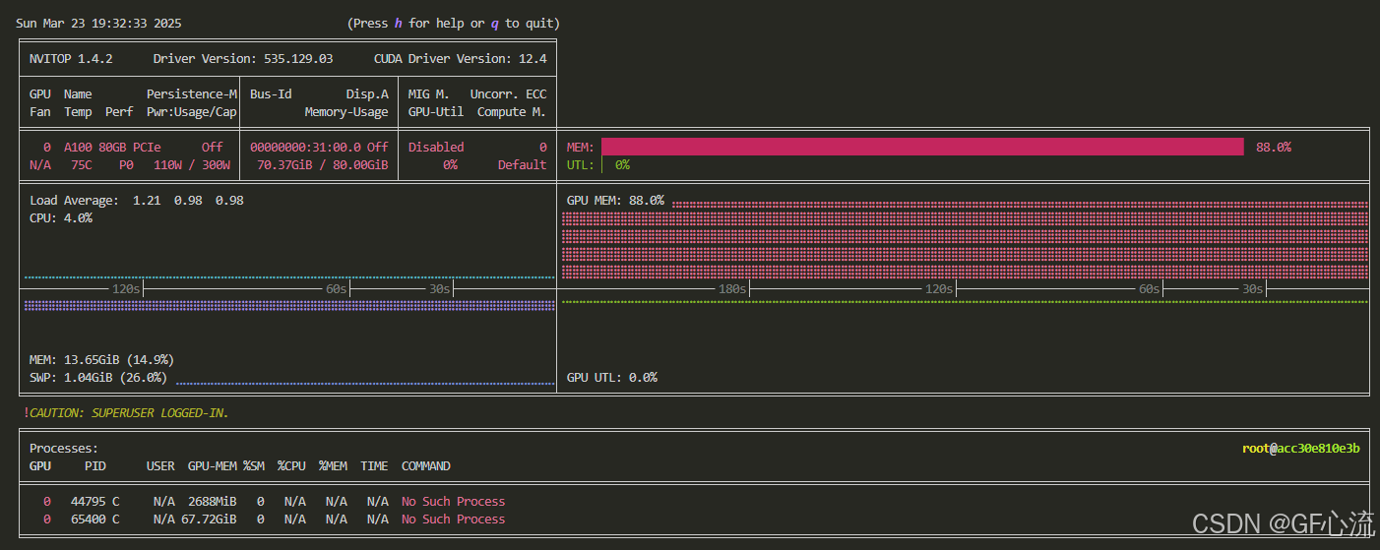
Task: Click the purple 'q' quit key hint
Action: coord(494,23)
